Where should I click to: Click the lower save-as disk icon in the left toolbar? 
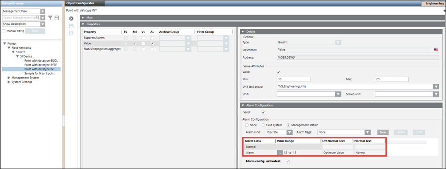71,33
